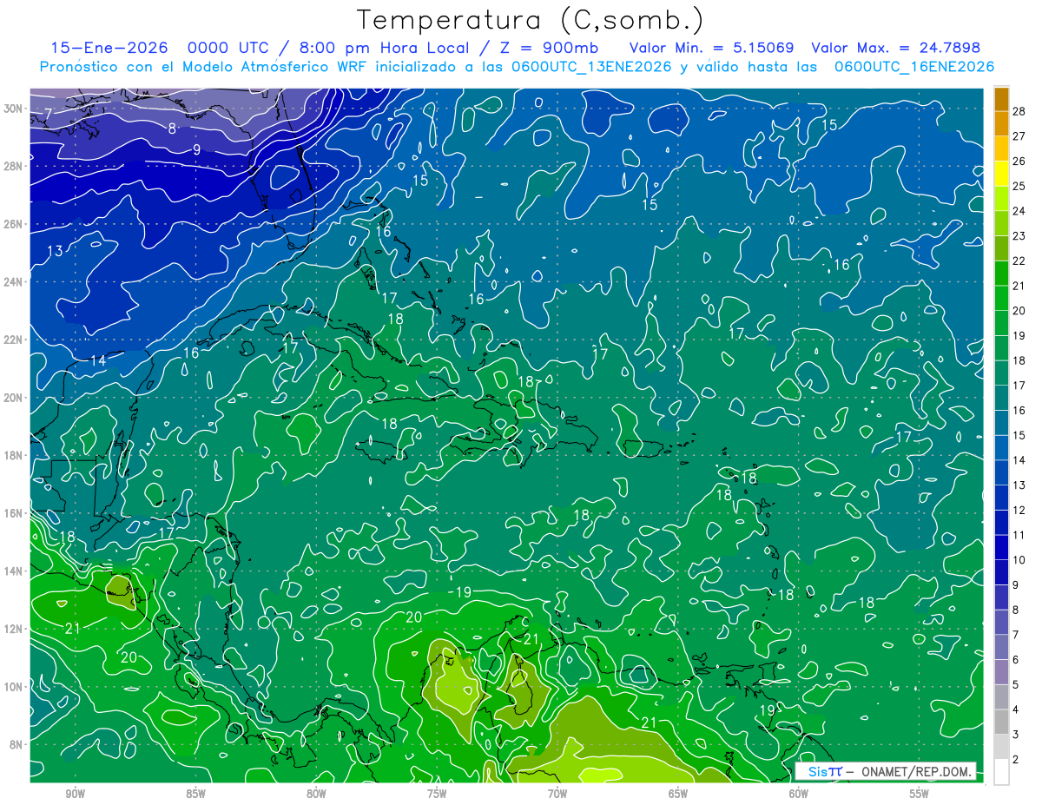Select the valid-until stamp "0600UTC_16ENE2026"
The height and width of the screenshot is (805, 1042).
[914, 67]
